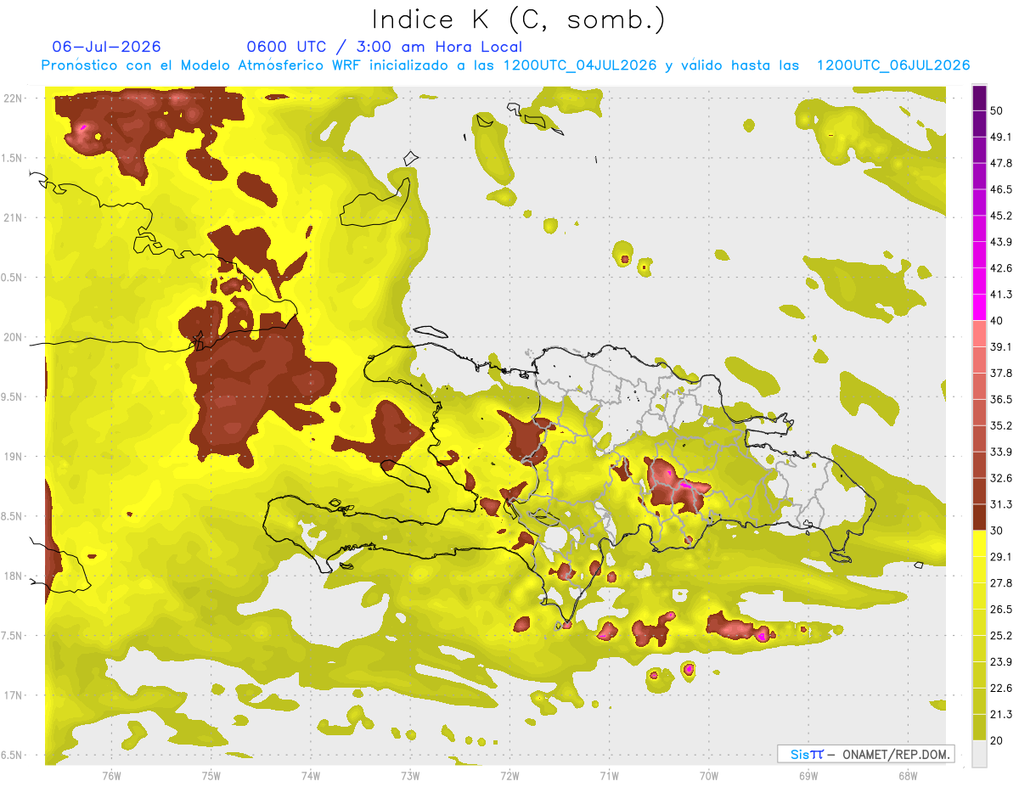Click the "74W" longitude axis label
This screenshot has width=1019, height=787.
(310, 775)
